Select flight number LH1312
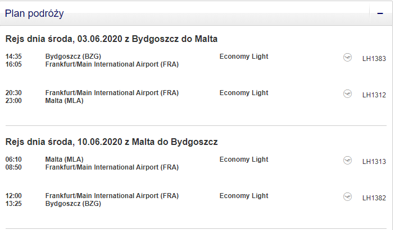Viewport: 395px width, 230px height. point(374,95)
